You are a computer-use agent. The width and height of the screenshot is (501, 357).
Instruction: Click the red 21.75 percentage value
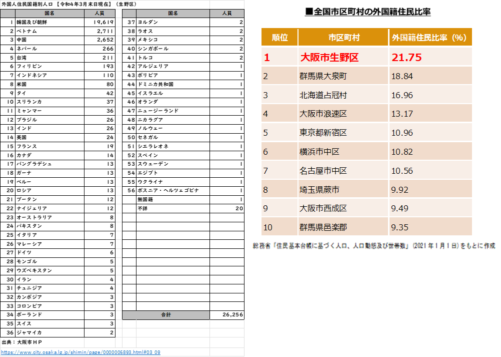click(406, 58)
